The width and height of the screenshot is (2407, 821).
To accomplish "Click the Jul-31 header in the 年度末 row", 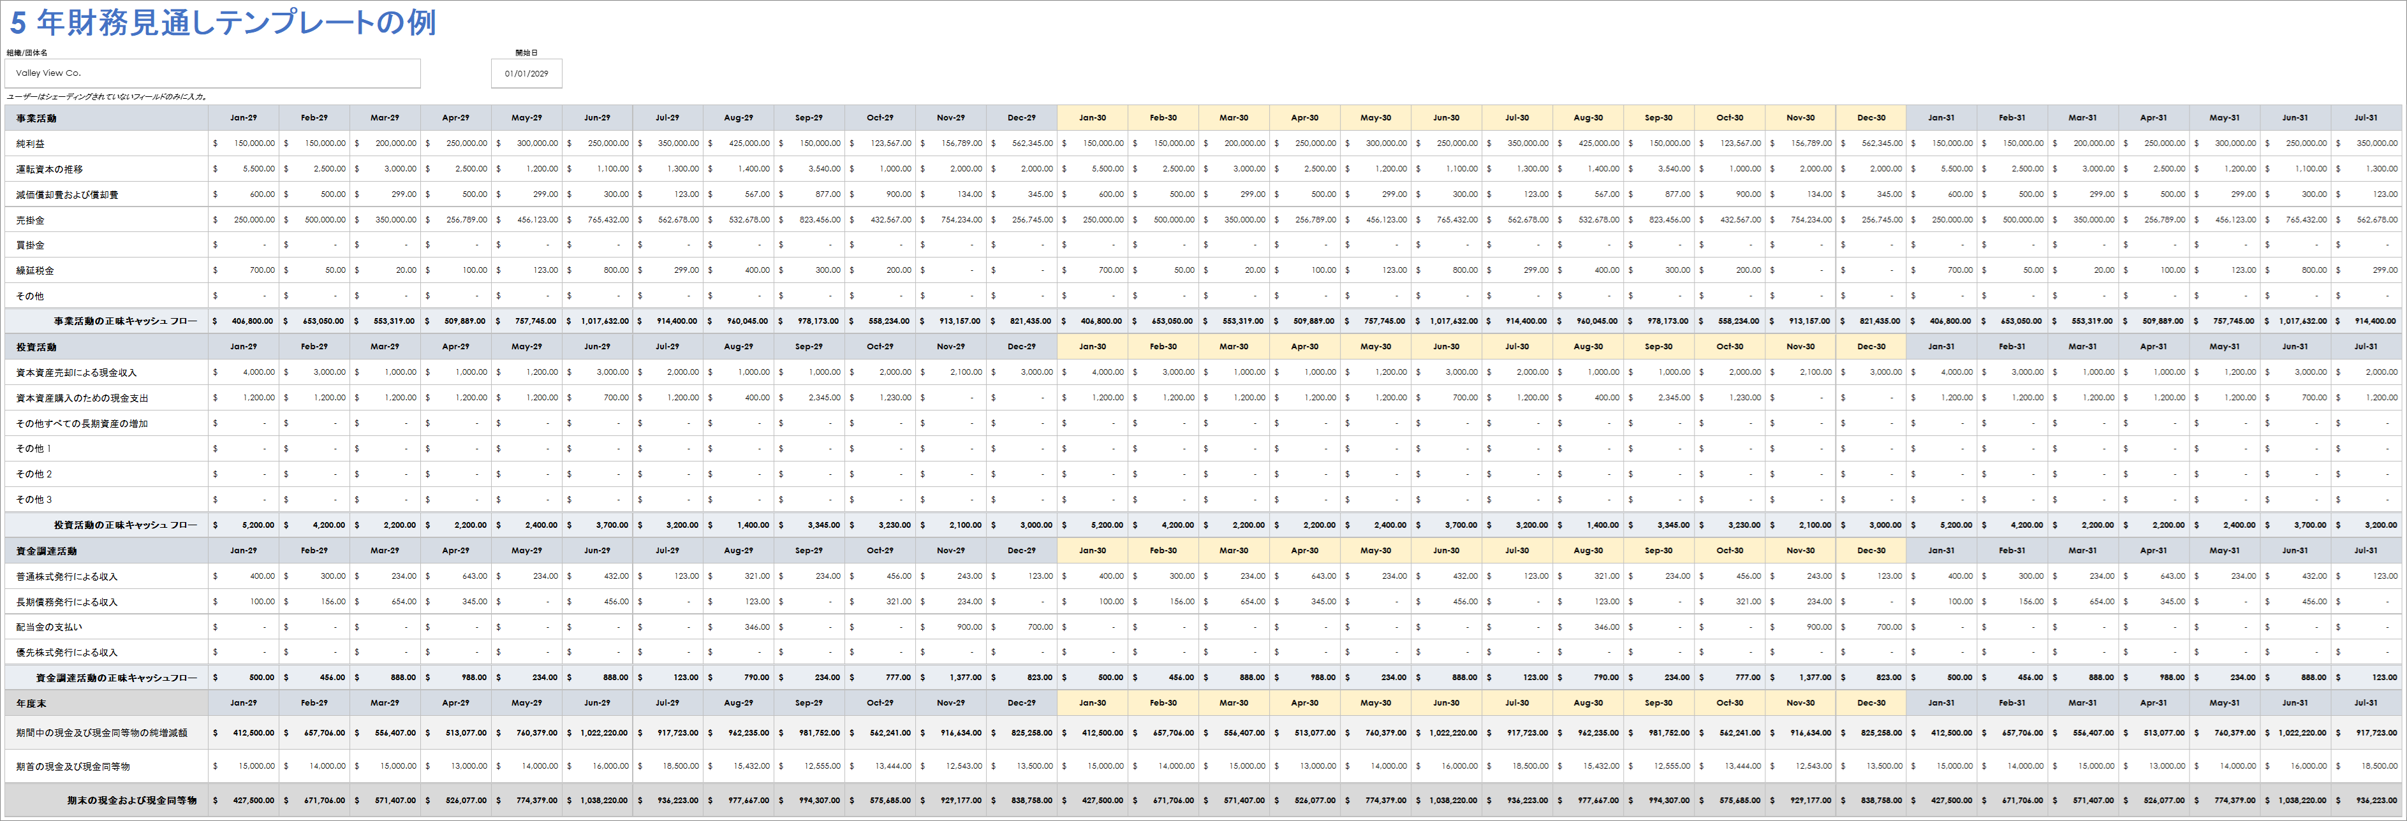I will (2366, 703).
